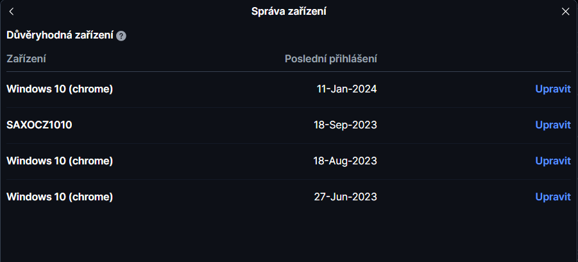Viewport: 578px width, 262px height.
Task: Select Windows 10 (chrome) logged in 11-Jan-2024
Action: coord(60,89)
